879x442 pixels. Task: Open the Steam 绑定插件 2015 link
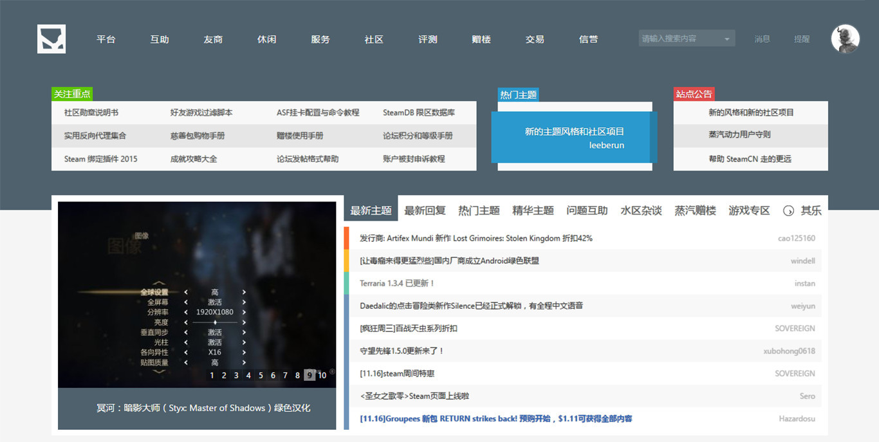pyautogui.click(x=100, y=159)
